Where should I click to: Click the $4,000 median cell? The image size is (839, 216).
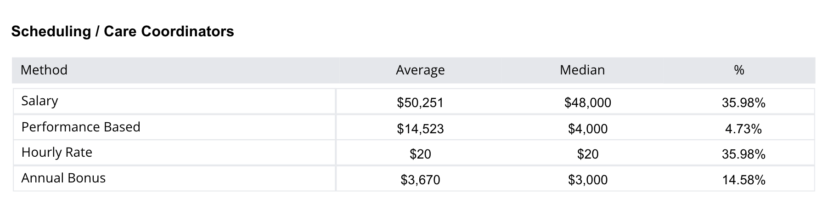[587, 129]
